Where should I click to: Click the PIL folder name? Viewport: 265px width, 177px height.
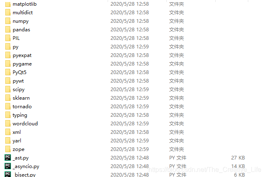(16, 38)
